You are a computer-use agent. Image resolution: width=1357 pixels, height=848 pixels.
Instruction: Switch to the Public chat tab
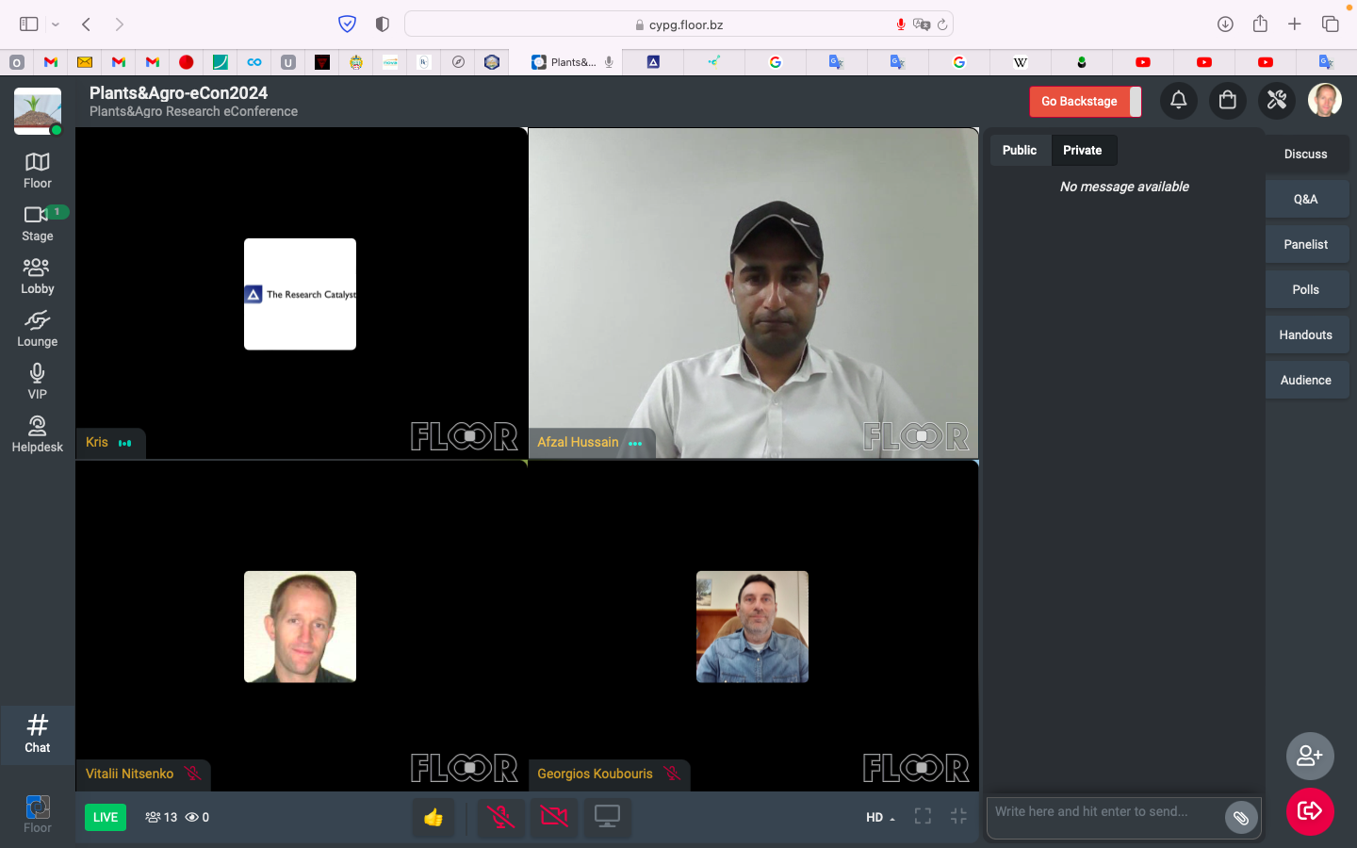[1020, 150]
